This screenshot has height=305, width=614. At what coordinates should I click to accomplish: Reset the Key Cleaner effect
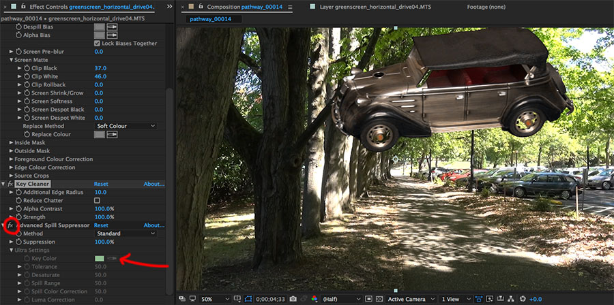click(101, 184)
